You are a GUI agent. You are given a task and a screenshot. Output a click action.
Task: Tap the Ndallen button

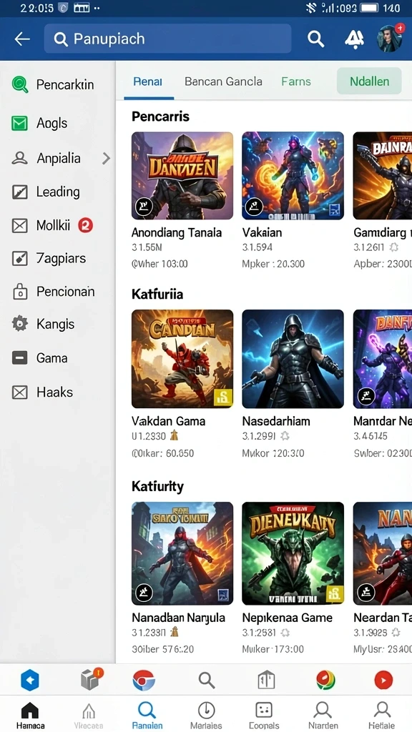369,81
